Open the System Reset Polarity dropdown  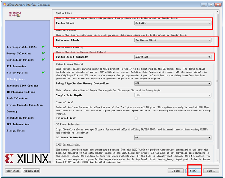[x=173, y=57]
